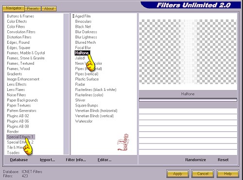This screenshot has width=243, height=180.
Task: Launch the Editor... option
Action: [x=104, y=160]
